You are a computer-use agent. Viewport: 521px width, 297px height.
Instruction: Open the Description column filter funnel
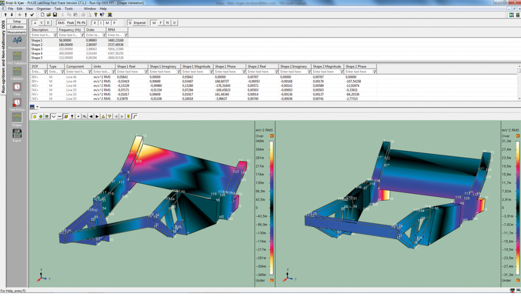click(55, 35)
